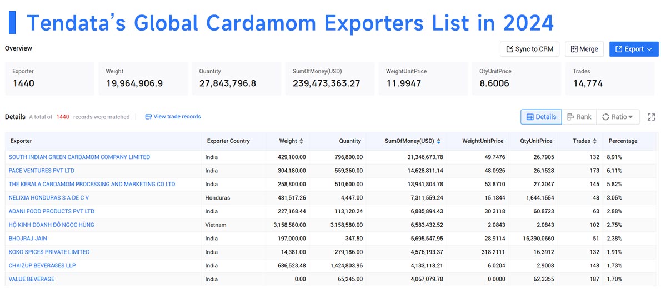Select the Quantity 27,843,796.8 overview card
Screen dimensions: 661x293
coord(237,78)
